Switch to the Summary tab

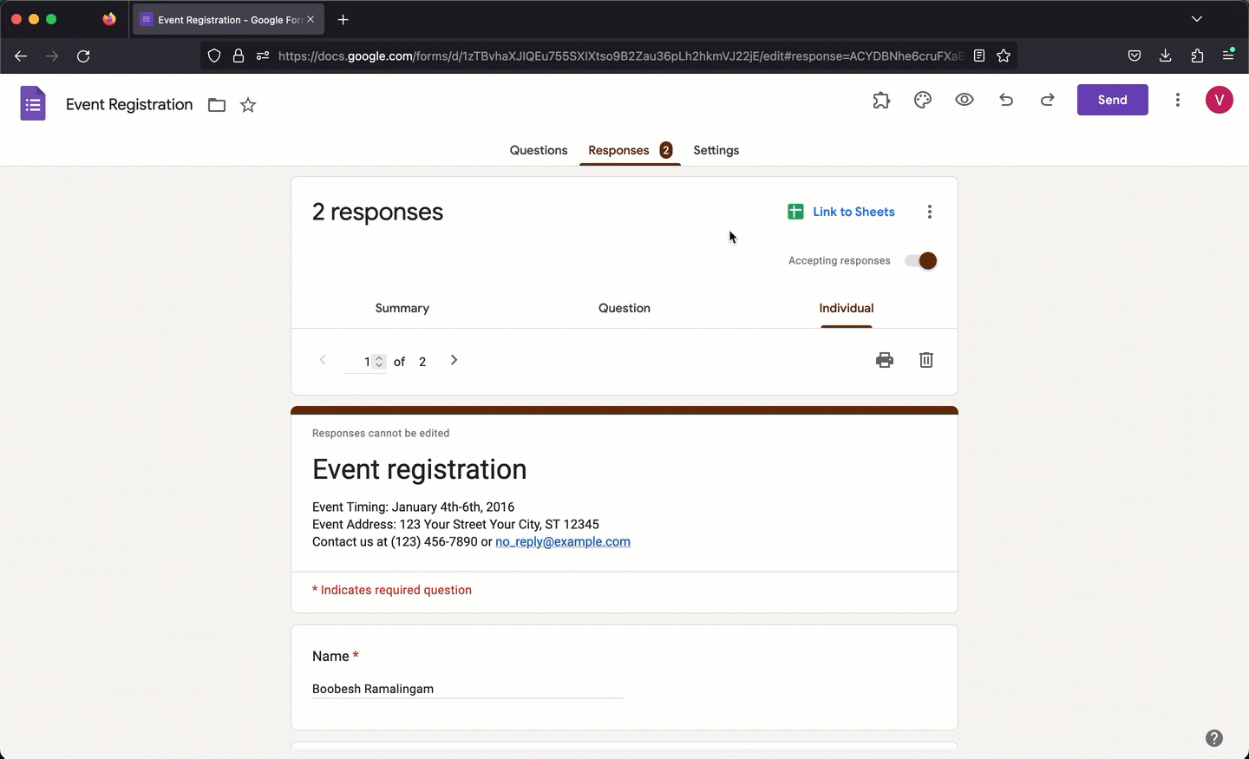[402, 308]
